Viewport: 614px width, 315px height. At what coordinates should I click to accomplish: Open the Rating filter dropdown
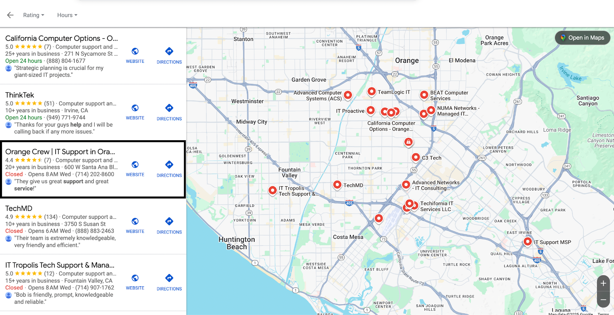34,15
